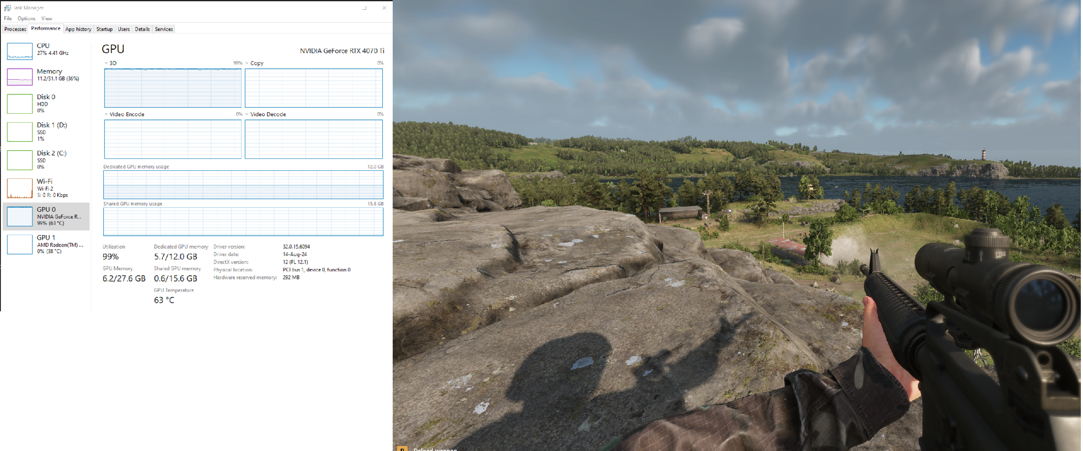Click the Shared GPU memory 0.6/15.6 GB value
The image size is (1083, 451).
176,279
